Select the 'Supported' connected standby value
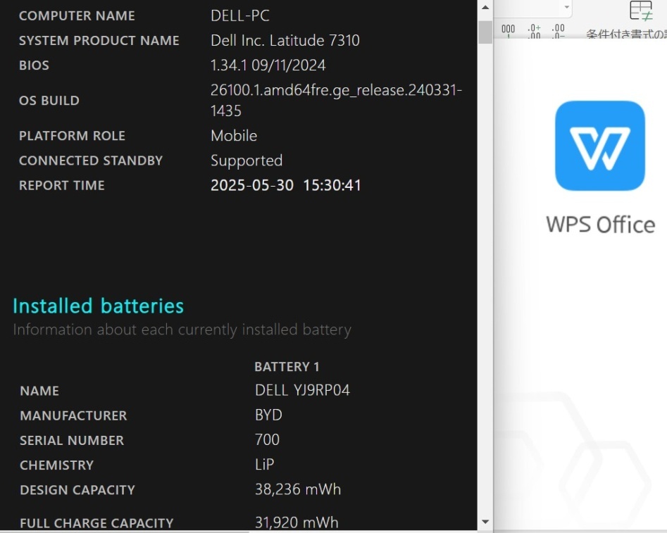 [247, 161]
